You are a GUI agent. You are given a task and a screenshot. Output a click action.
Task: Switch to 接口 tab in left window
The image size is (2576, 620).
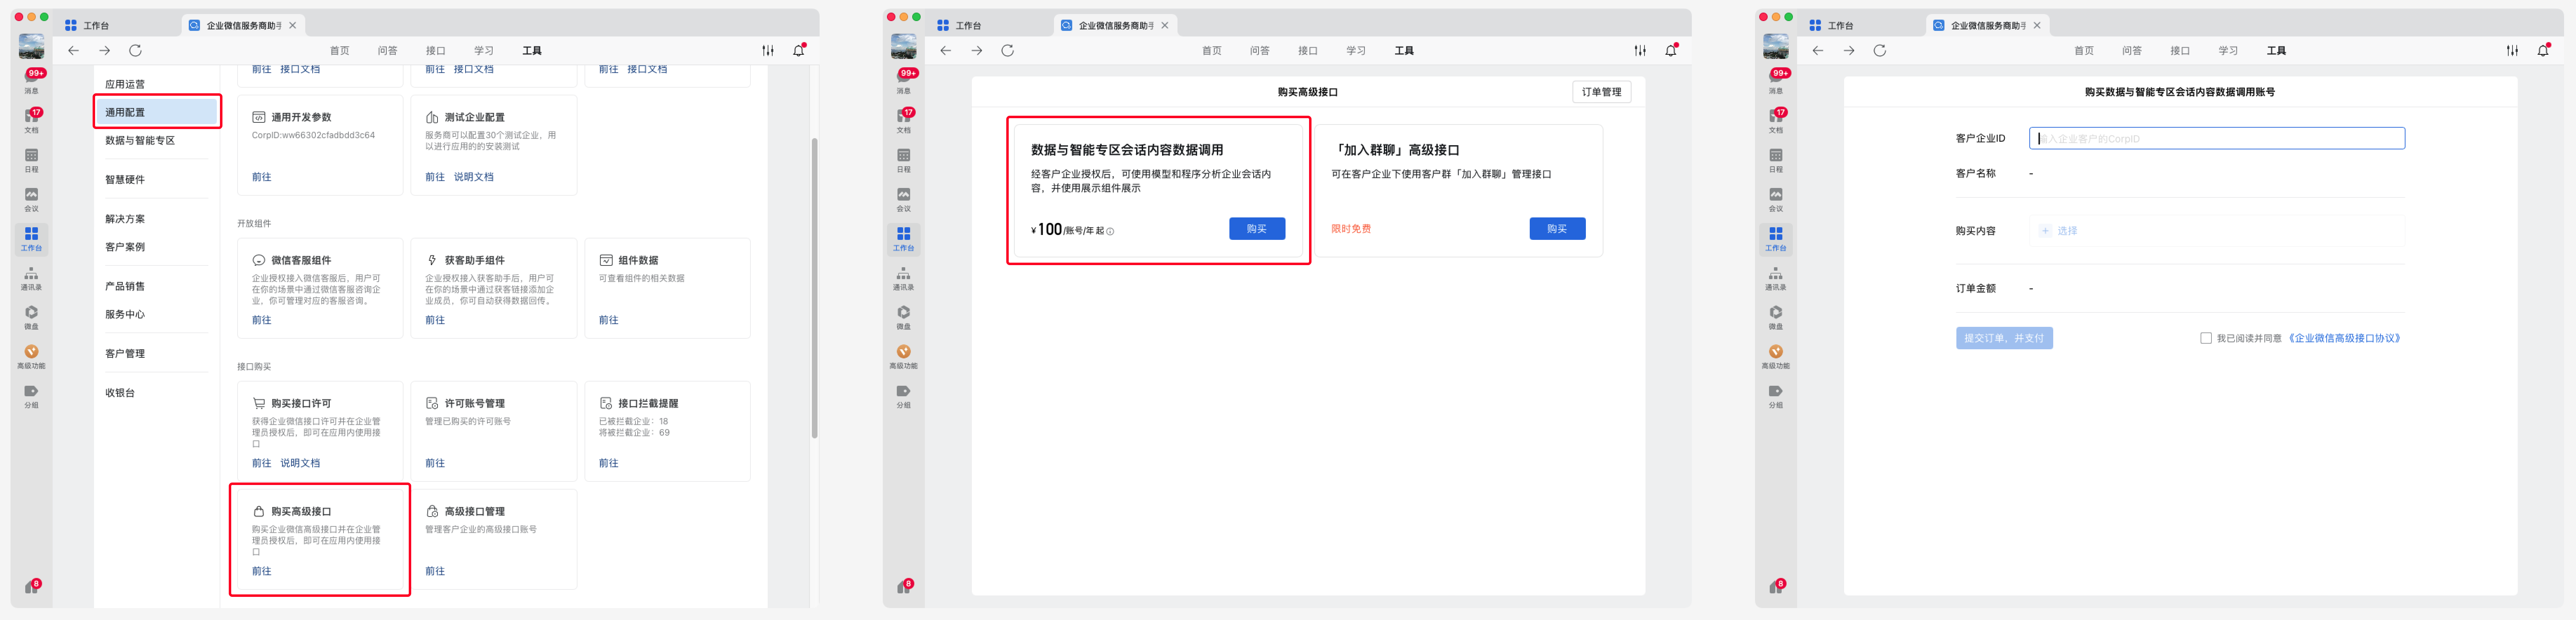click(435, 50)
